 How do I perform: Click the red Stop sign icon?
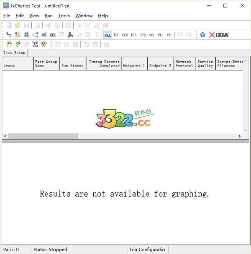[57, 25]
